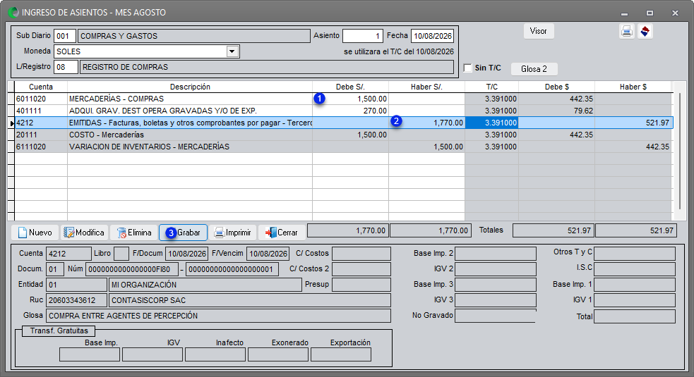Click the Haber S/. column header
This screenshot has width=694, height=377.
(x=426, y=87)
